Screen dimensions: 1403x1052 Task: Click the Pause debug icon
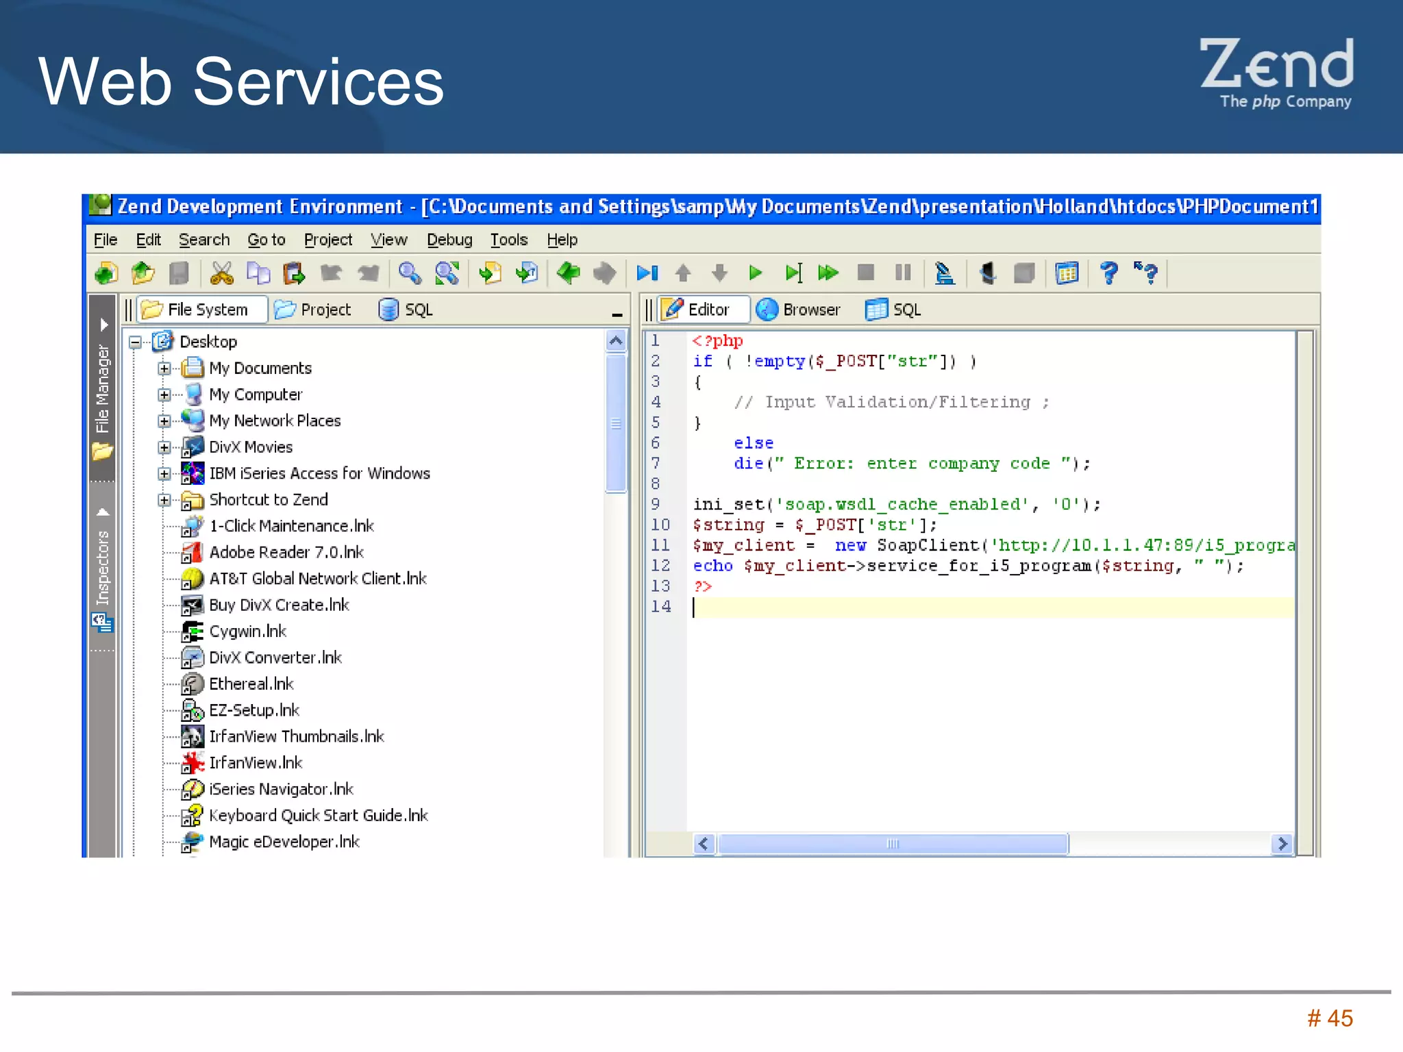tap(903, 273)
